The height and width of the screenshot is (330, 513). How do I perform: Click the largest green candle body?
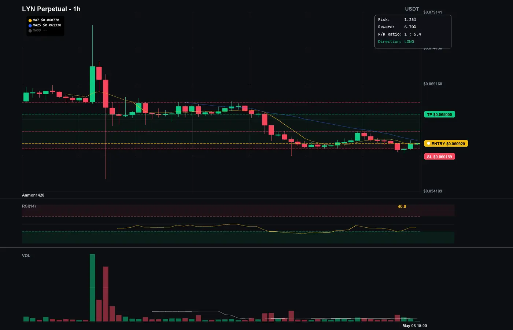[x=92, y=84]
